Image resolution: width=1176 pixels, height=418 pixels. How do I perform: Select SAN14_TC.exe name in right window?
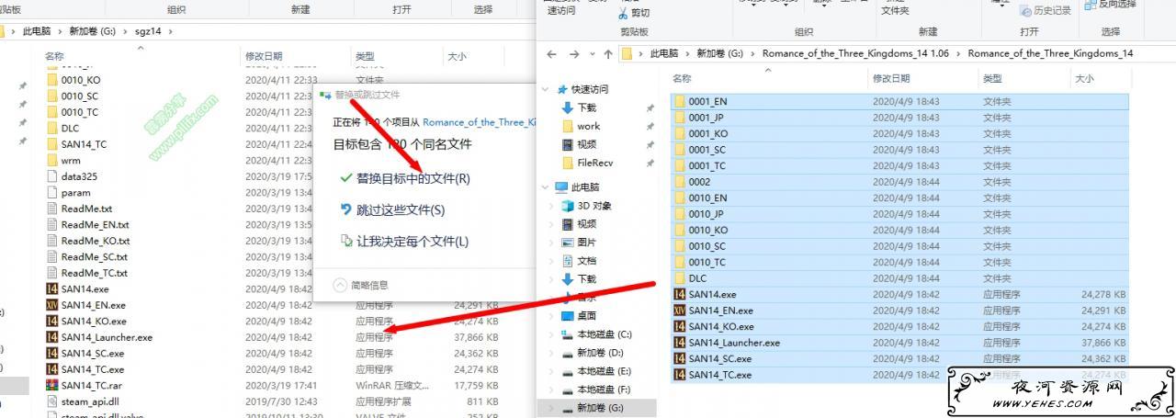tap(720, 375)
